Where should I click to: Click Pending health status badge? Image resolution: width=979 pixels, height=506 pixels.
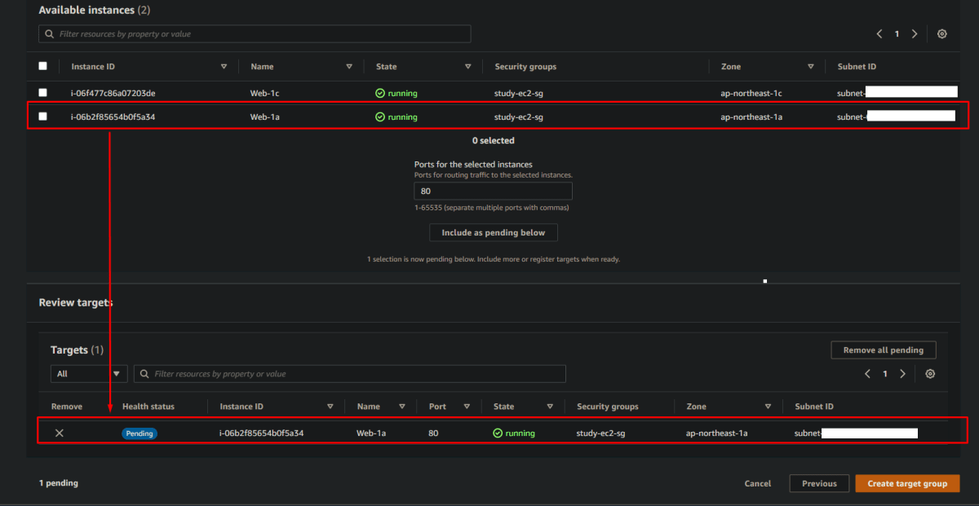pos(140,433)
